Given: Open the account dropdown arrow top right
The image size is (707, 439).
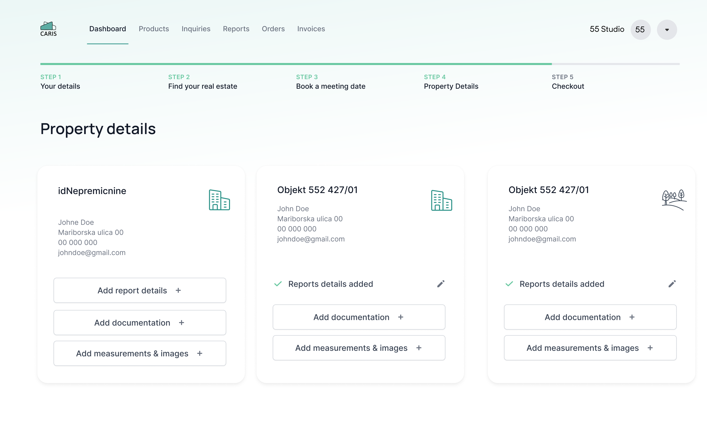Looking at the screenshot, I should [x=667, y=29].
